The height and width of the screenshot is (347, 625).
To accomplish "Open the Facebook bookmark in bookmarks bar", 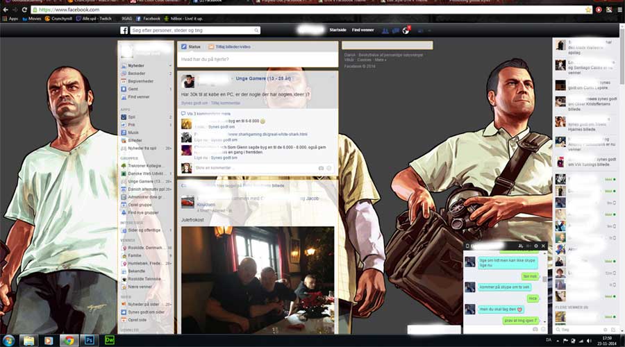I will coord(149,19).
